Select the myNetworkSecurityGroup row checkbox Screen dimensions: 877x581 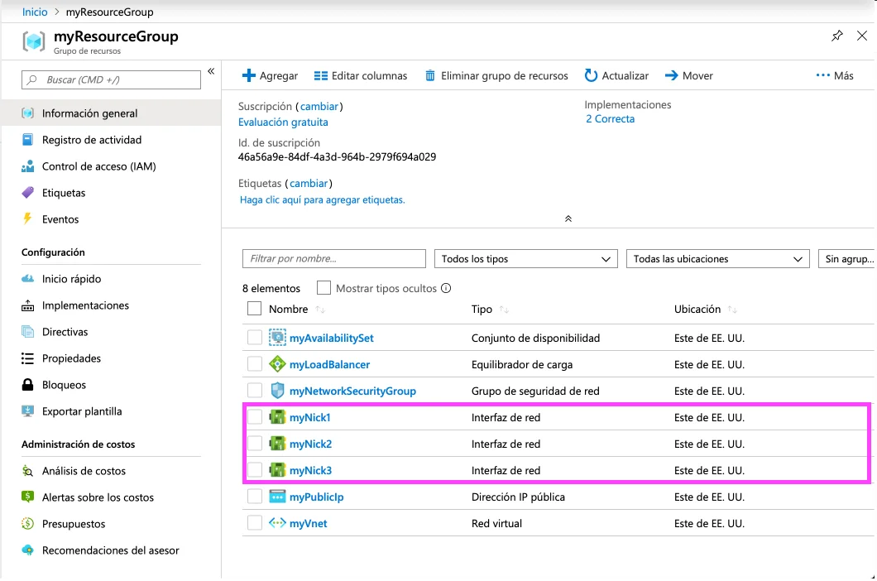255,391
